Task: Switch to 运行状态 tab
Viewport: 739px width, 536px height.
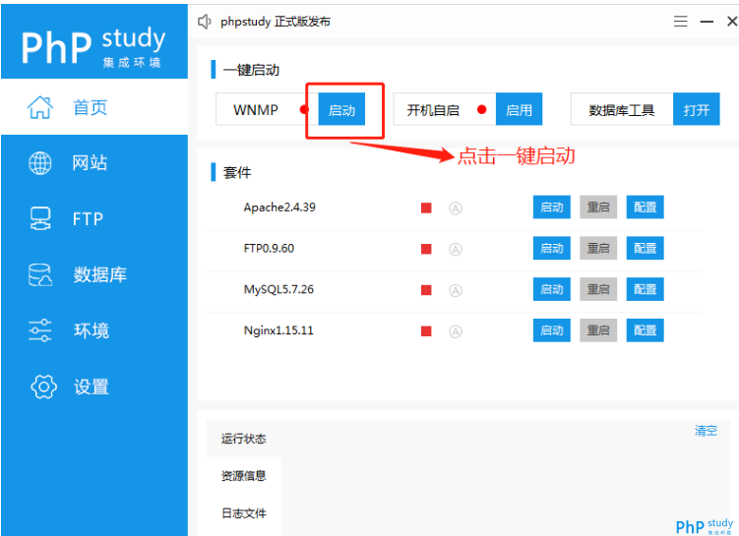Action: 244,439
